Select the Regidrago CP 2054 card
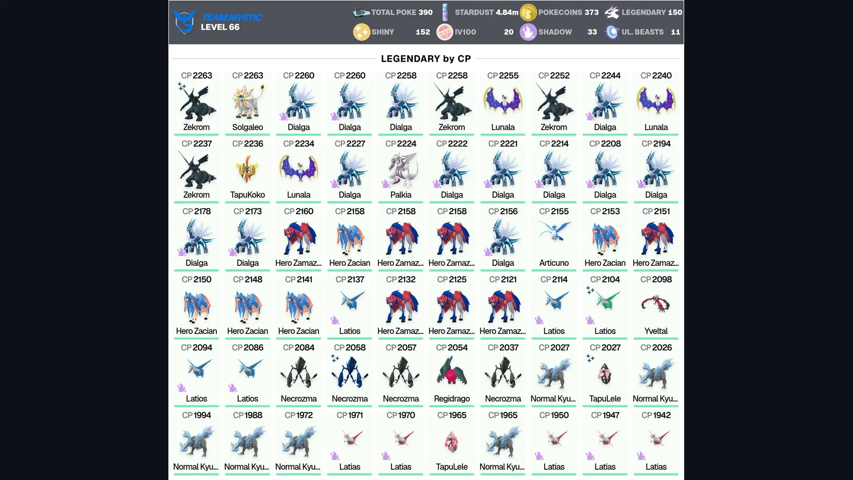The image size is (853, 480). (x=452, y=374)
